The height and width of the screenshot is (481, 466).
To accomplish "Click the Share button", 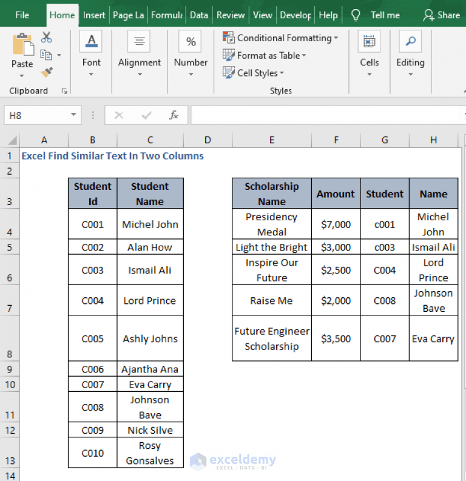I will click(x=442, y=15).
